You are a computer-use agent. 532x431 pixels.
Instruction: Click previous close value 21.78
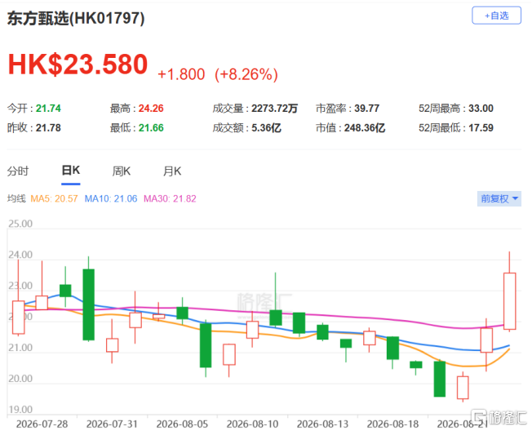[x=48, y=128]
